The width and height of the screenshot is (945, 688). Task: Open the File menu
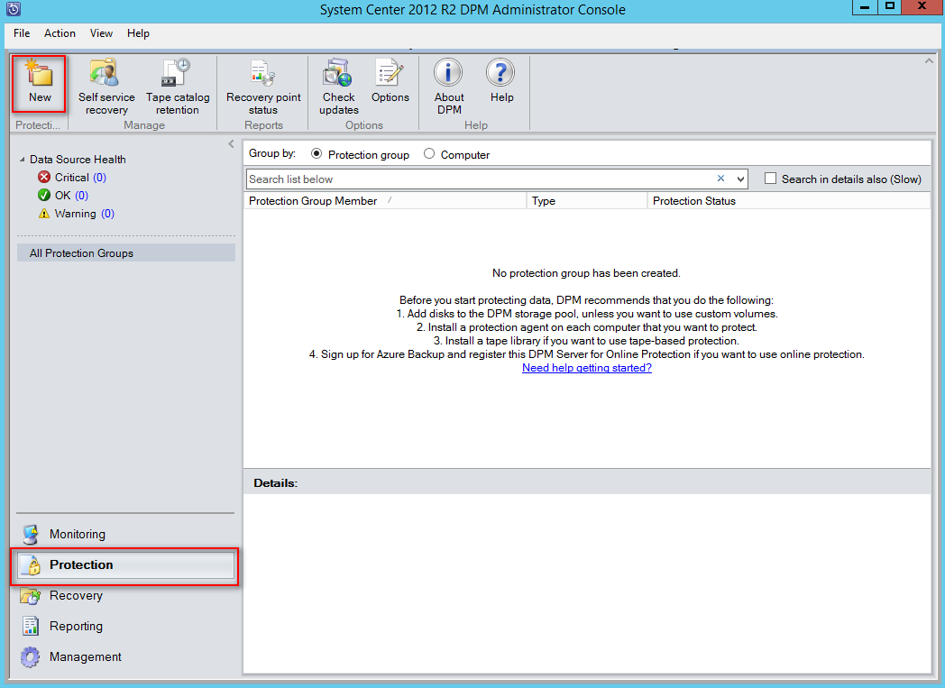(x=22, y=33)
